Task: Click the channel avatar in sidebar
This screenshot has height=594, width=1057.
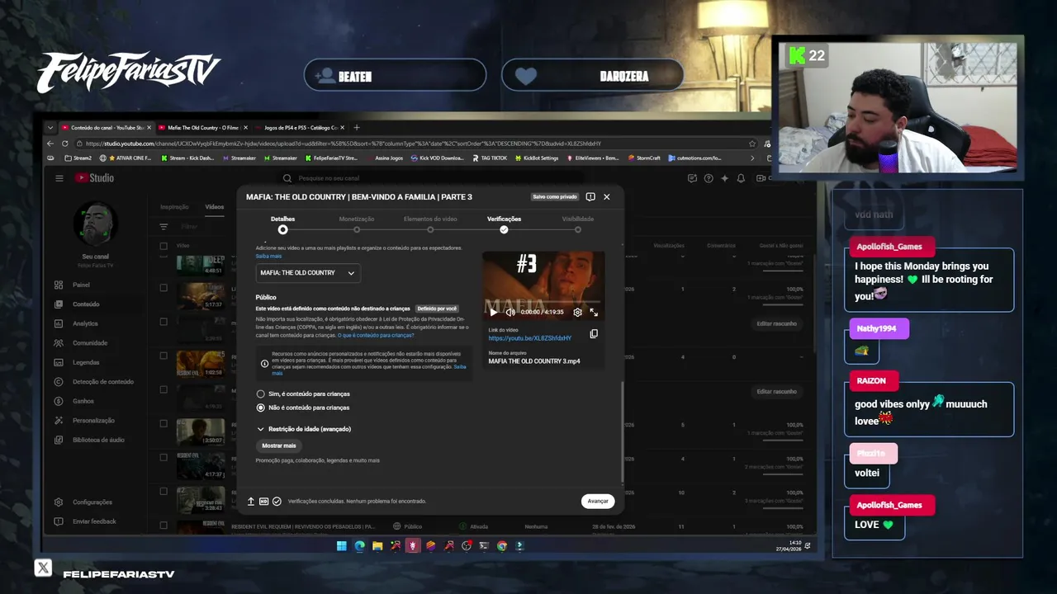Action: pyautogui.click(x=96, y=224)
